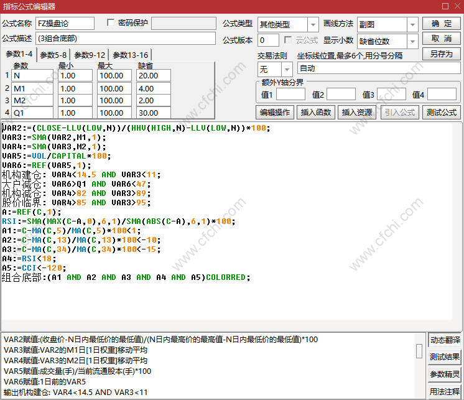Show the 参数精灵 panel
The image size is (464, 400).
tap(445, 374)
